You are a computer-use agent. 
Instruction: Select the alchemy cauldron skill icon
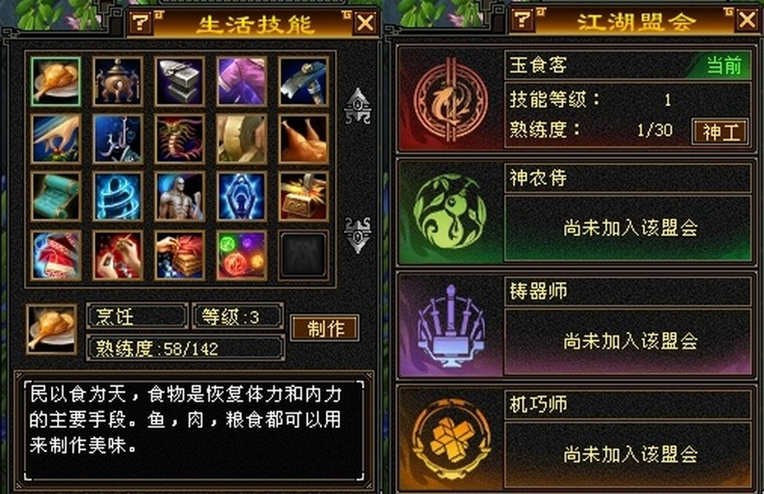coord(118,82)
